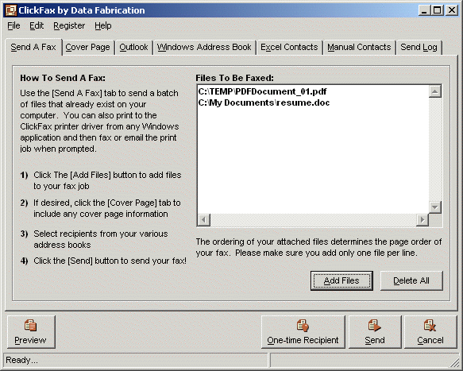Click the Send fax arrow icon
The width and height of the screenshot is (463, 371).
pos(374,325)
